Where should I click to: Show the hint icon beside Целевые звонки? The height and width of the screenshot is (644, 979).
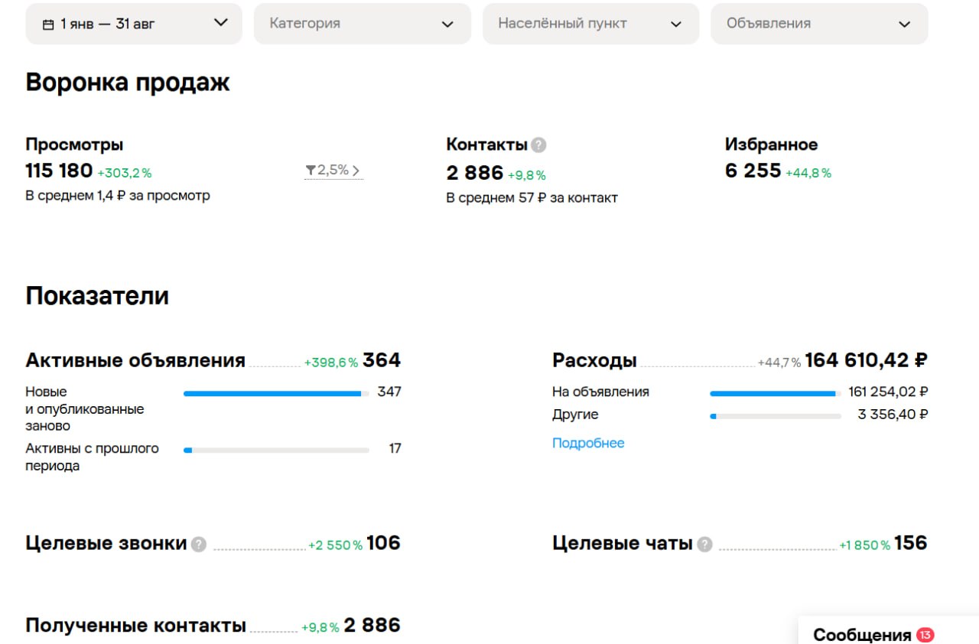tap(199, 545)
